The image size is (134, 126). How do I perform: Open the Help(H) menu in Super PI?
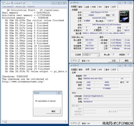pos(31,7)
